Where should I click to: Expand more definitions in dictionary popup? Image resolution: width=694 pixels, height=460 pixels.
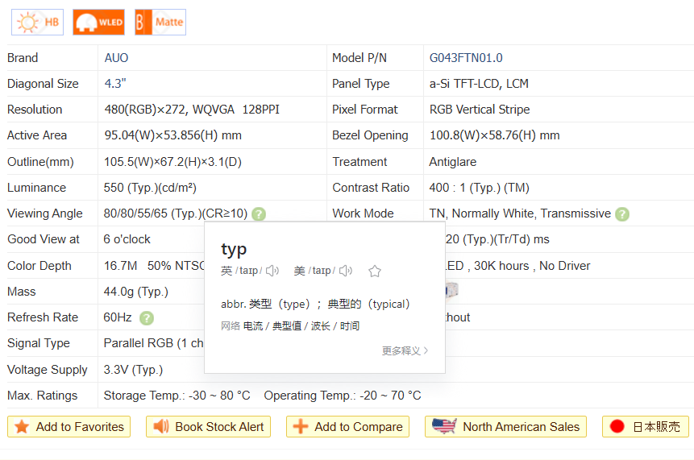coord(405,351)
